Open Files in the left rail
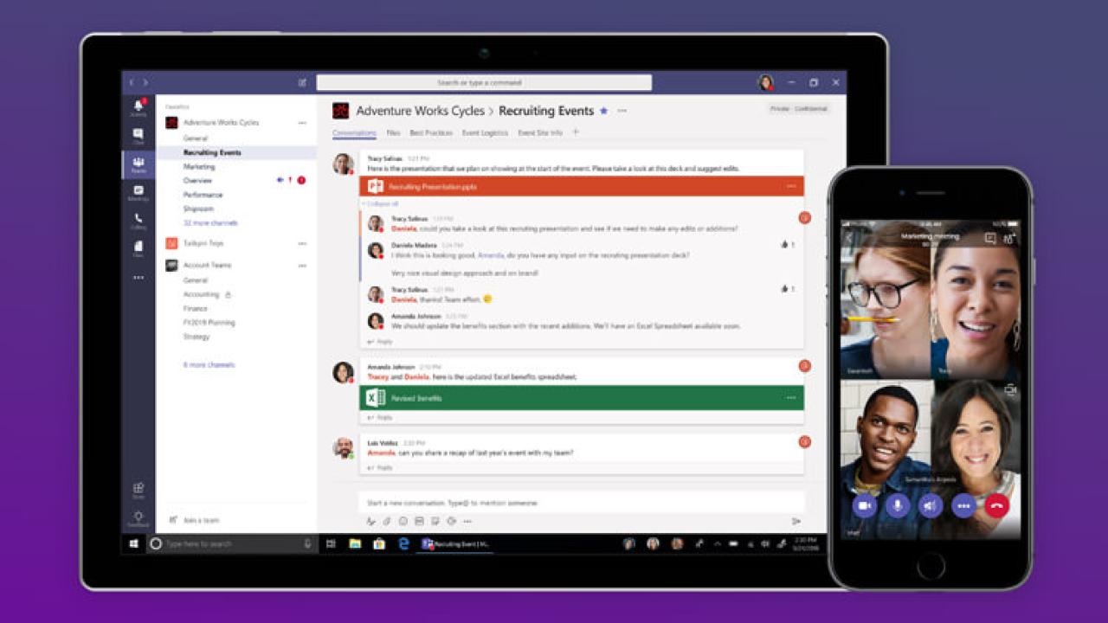The width and height of the screenshot is (1108, 623). [138, 248]
